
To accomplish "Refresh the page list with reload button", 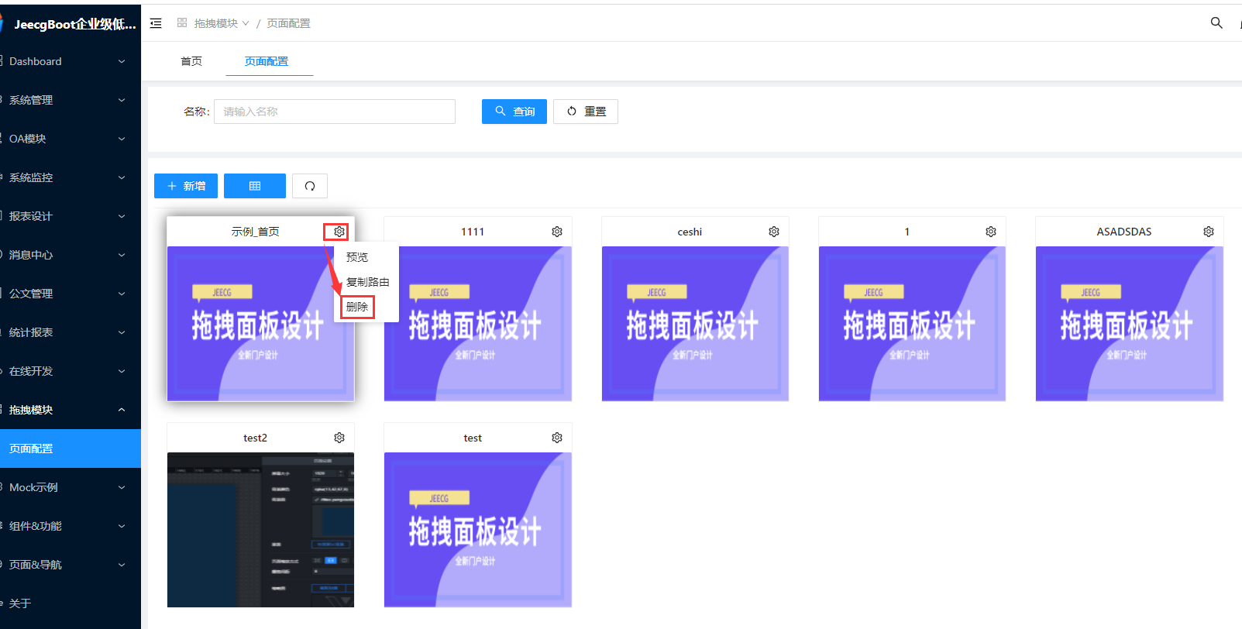I will [310, 186].
